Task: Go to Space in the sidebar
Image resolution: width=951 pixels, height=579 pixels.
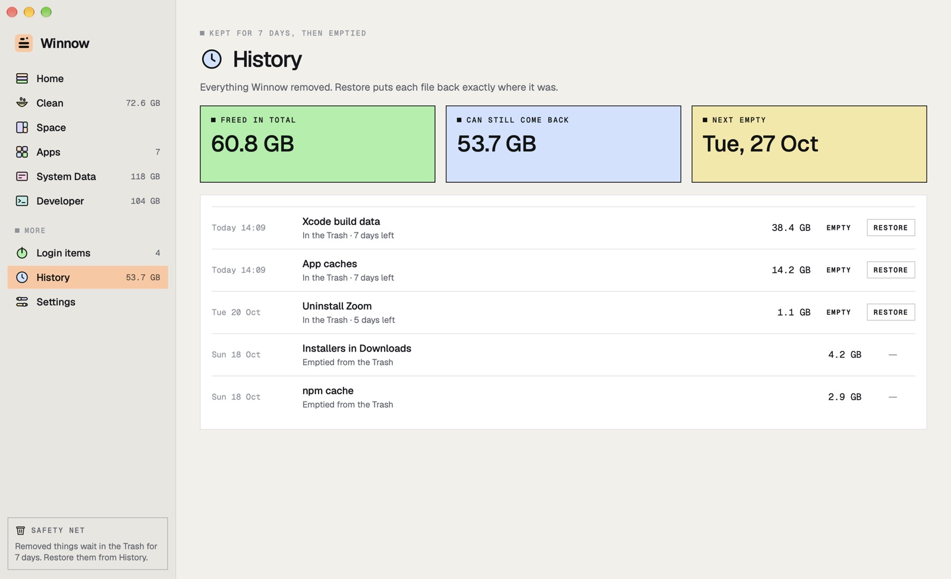Action: coord(87,127)
